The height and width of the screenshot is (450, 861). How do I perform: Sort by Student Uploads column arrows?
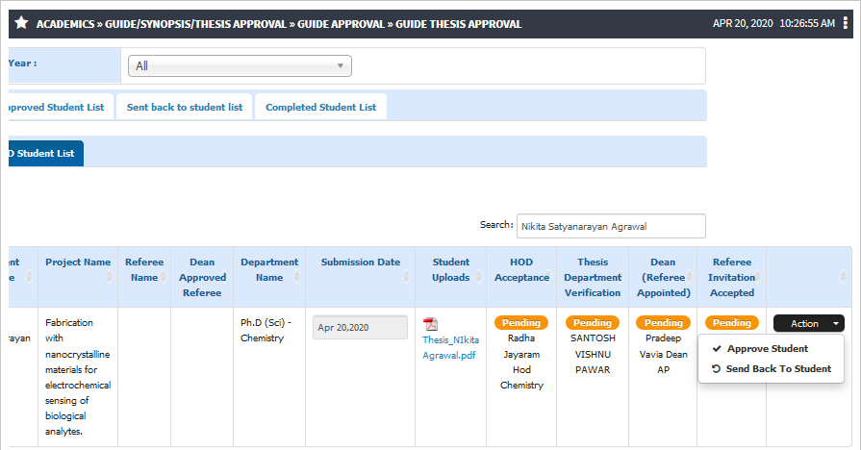tap(478, 277)
